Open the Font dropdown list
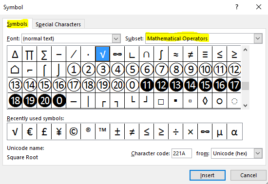The width and height of the screenshot is (268, 184). 116,38
